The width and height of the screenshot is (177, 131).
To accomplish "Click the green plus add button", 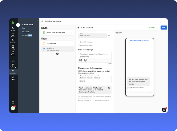I will click(18, 25).
